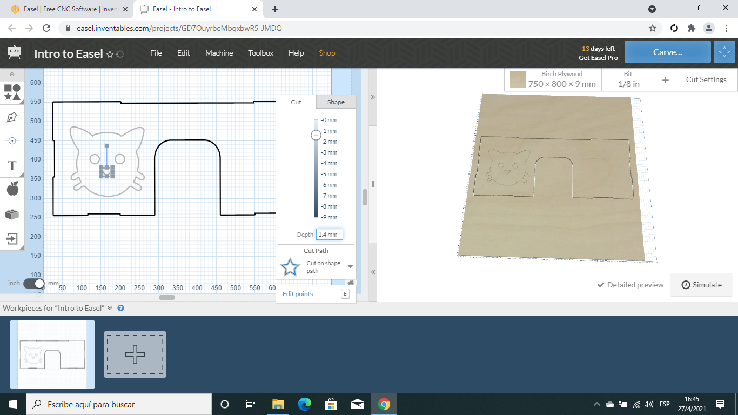This screenshot has width=738, height=415.
Task: Click the pane divider drag handle
Action: pos(373,184)
